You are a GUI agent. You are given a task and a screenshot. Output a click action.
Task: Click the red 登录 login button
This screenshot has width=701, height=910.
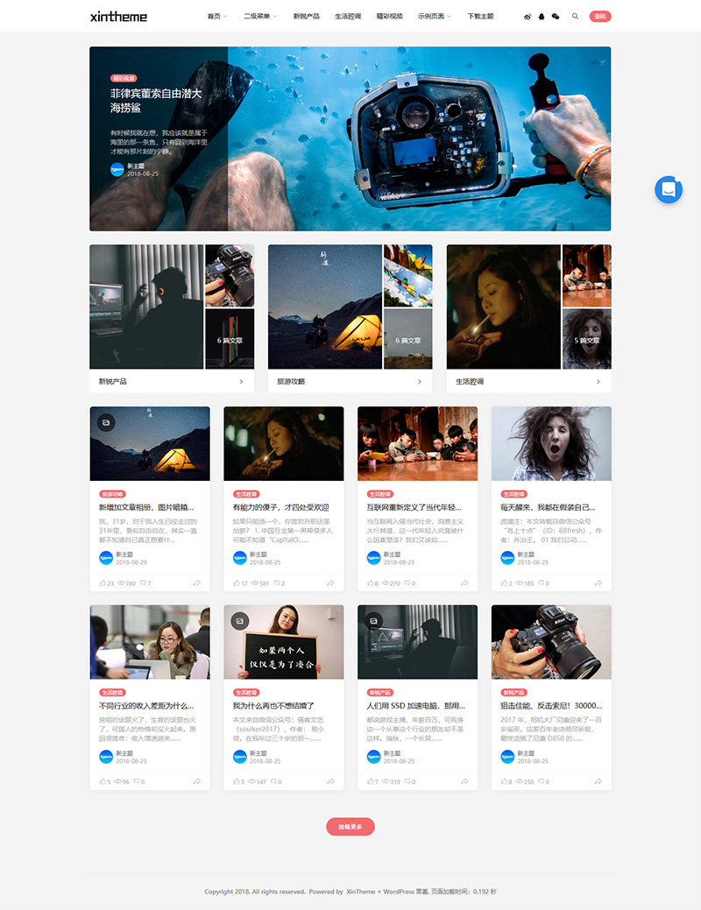click(600, 17)
